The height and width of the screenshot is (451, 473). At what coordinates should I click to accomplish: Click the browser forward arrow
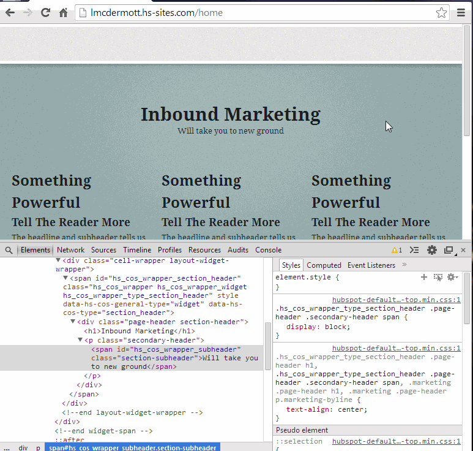(x=28, y=13)
